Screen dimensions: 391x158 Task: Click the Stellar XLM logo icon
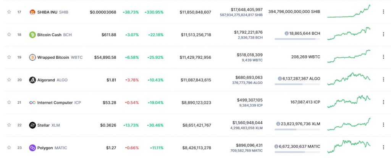coord(32,125)
